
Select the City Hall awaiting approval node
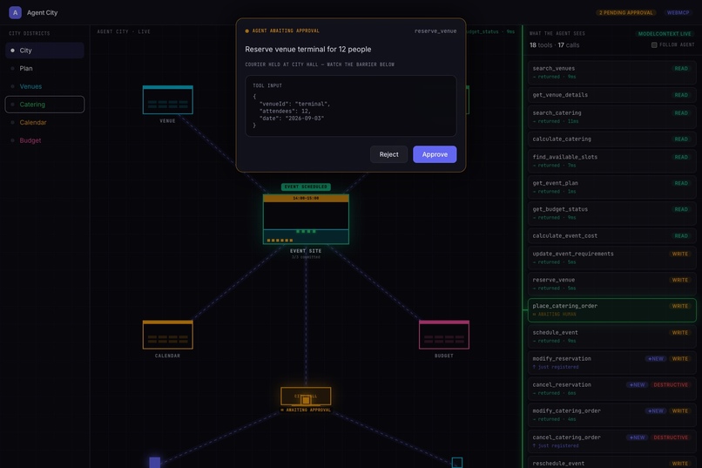306,397
